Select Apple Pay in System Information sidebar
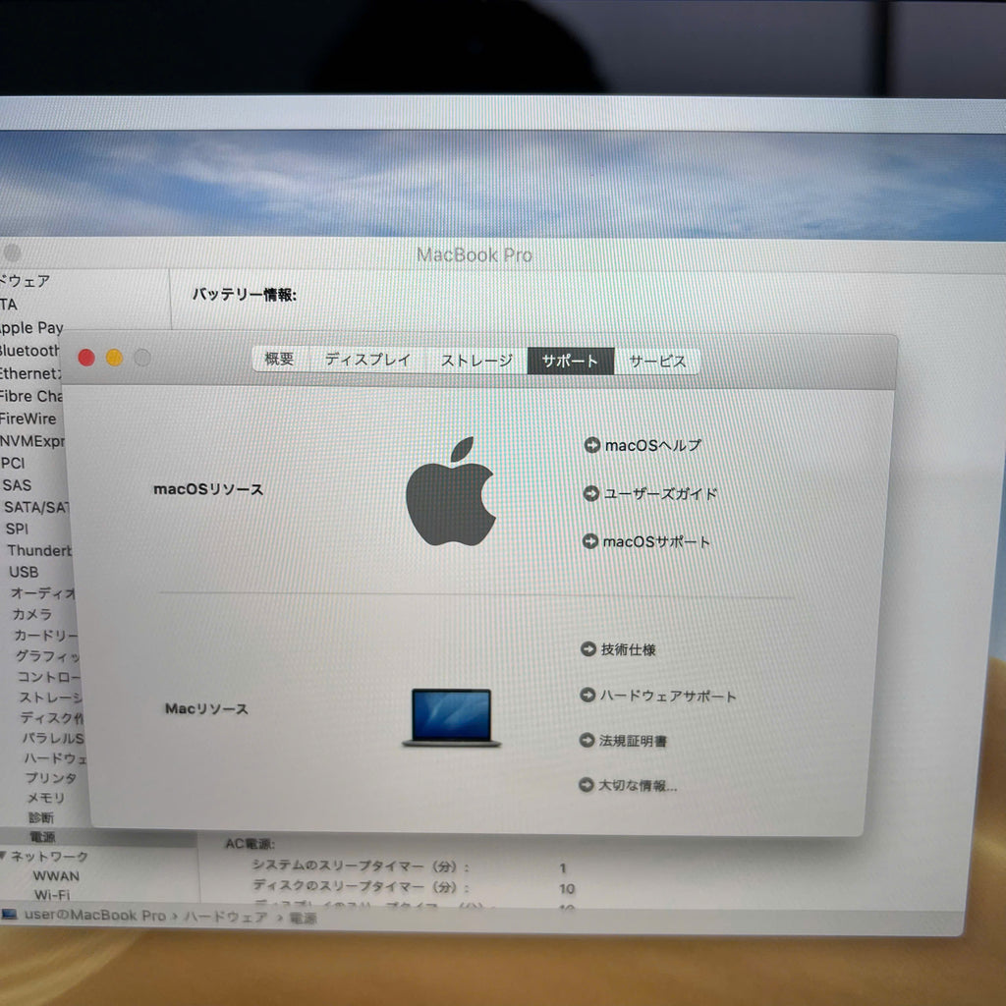The image size is (1006, 1006). (30, 328)
